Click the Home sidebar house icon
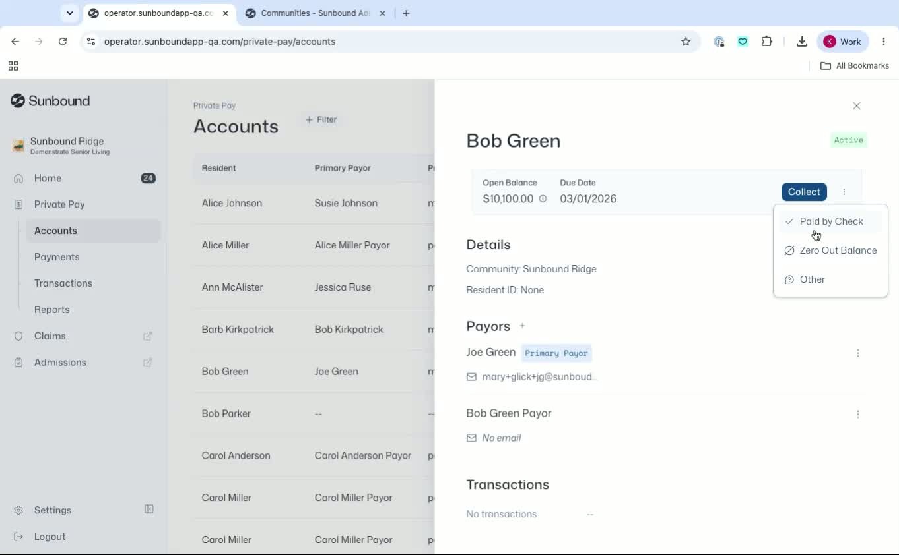Image resolution: width=899 pixels, height=555 pixels. tap(18, 178)
